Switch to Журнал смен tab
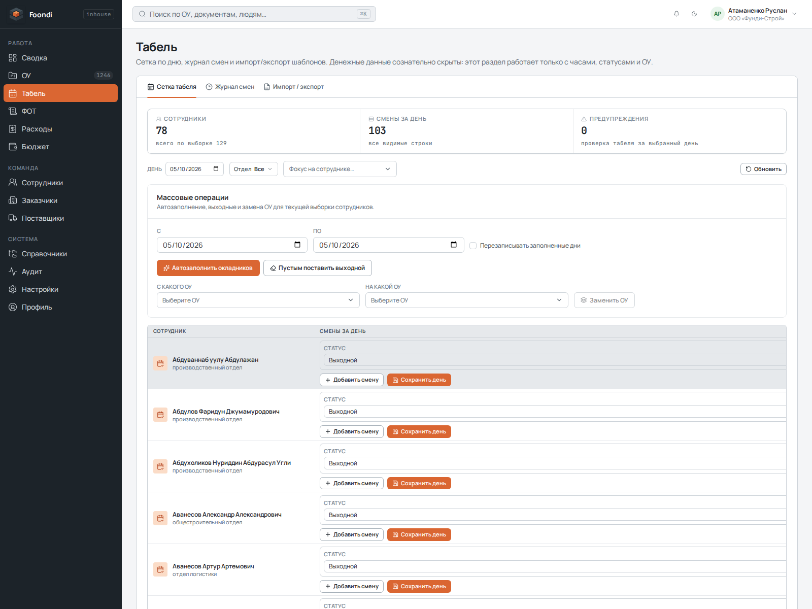Image resolution: width=812 pixels, height=609 pixels. tap(230, 87)
